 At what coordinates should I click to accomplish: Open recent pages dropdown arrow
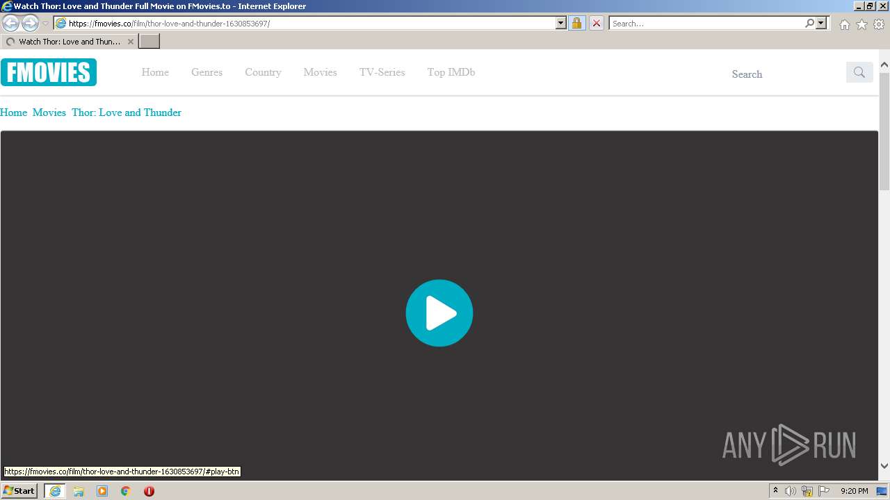(45, 23)
